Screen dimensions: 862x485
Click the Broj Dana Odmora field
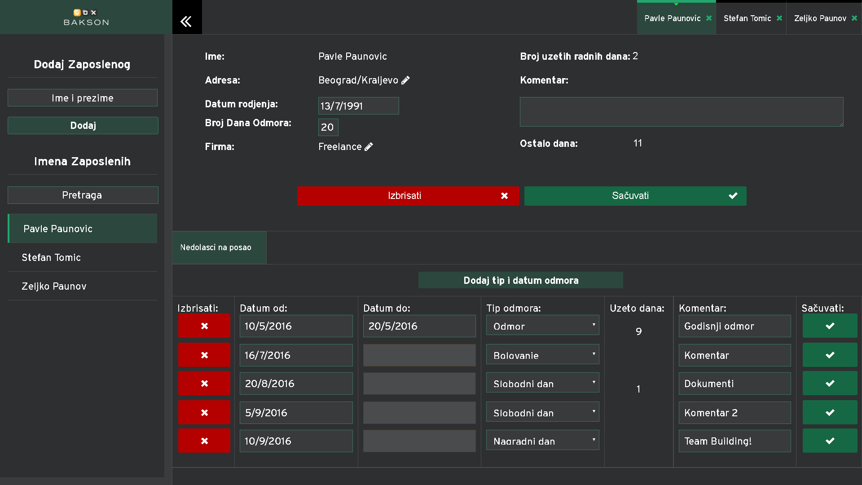(328, 127)
